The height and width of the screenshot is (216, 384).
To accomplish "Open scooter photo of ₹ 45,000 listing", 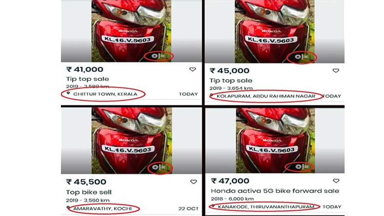I will coord(274,31).
